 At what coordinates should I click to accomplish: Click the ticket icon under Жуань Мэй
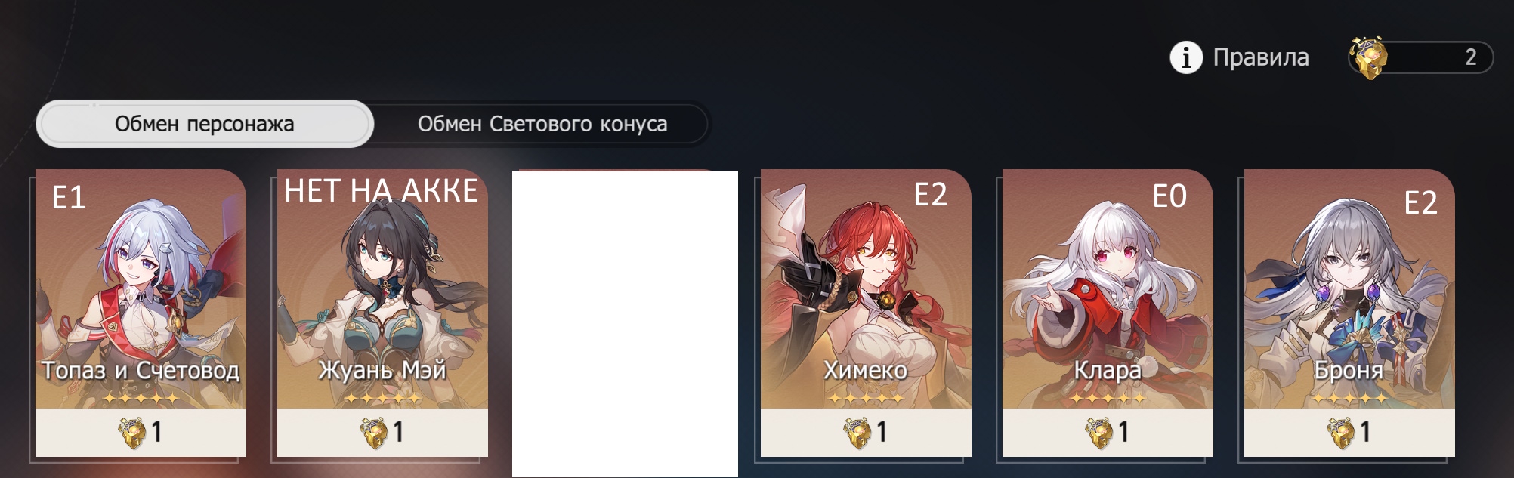point(374,432)
